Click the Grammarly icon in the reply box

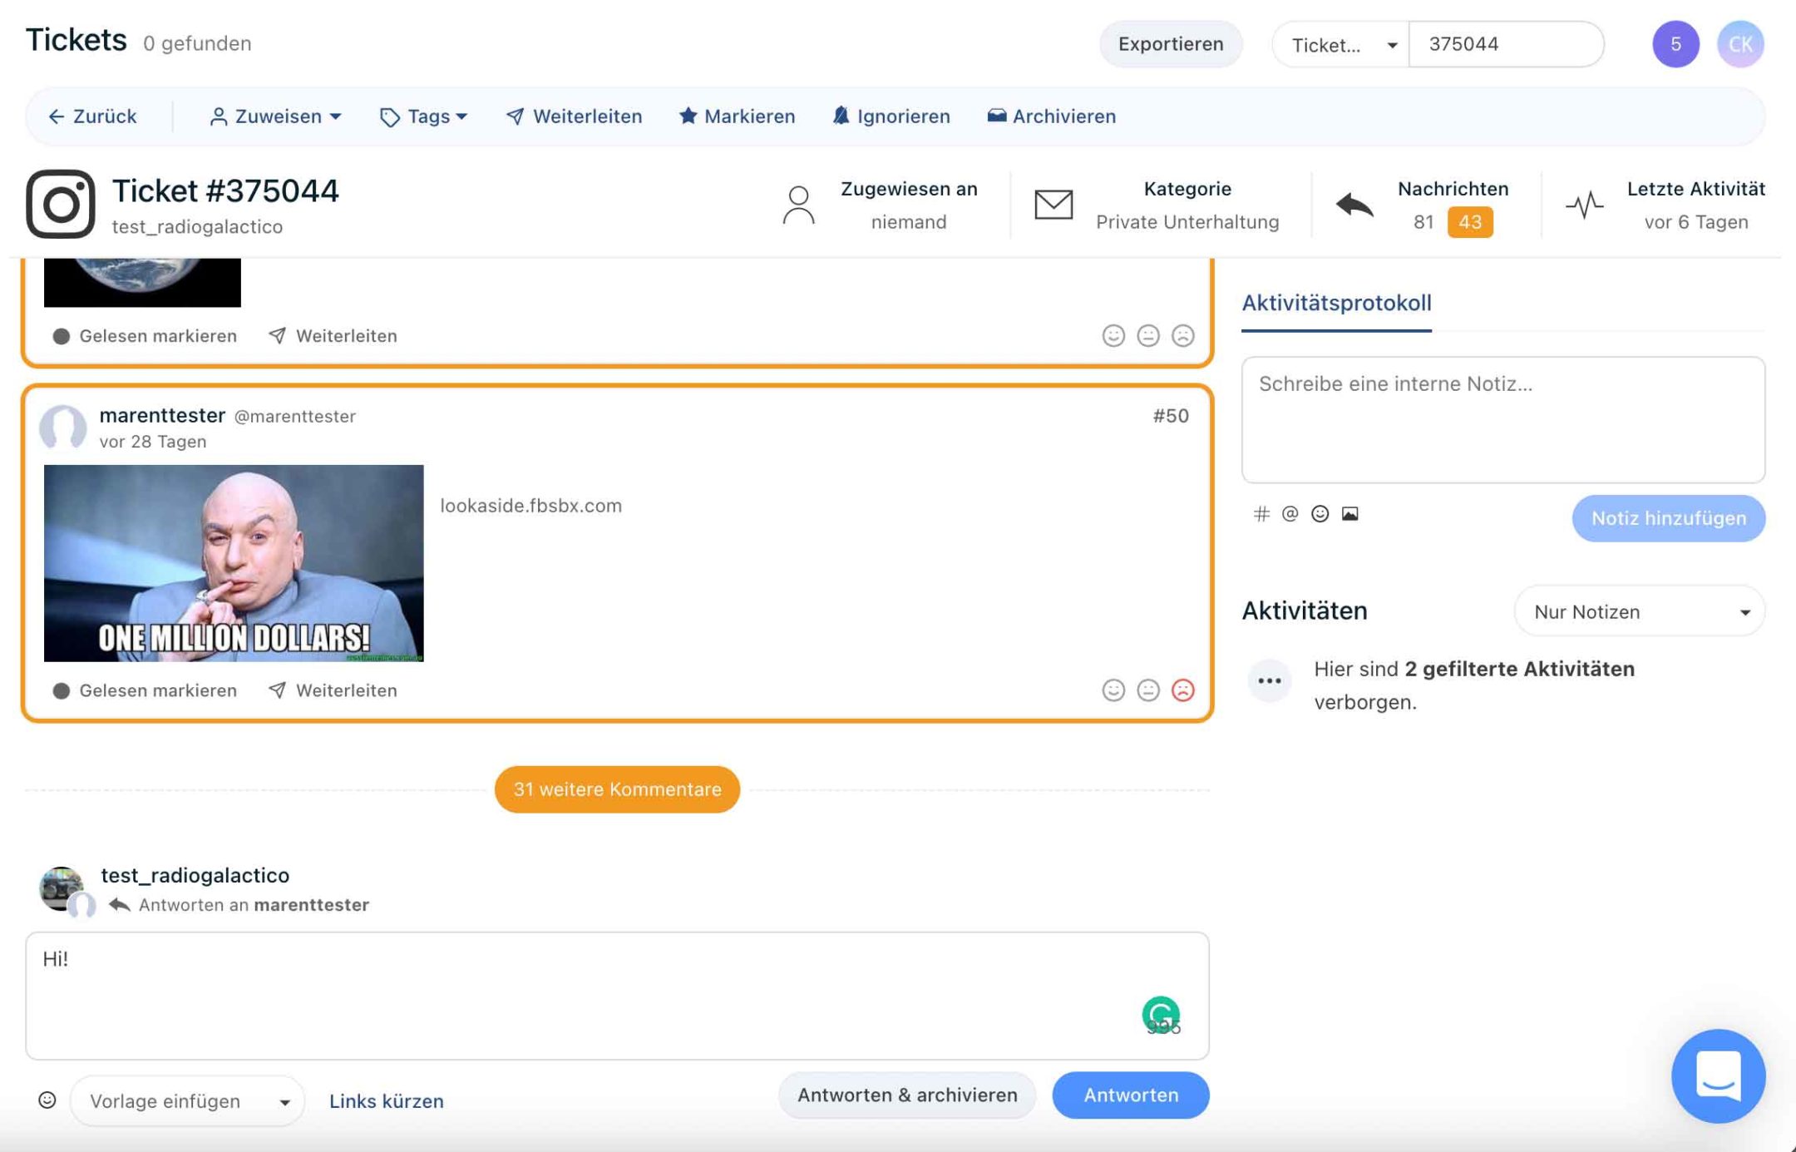(x=1161, y=1014)
